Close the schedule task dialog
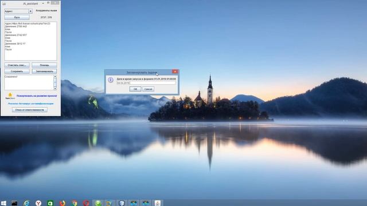Image resolution: width=367 pixels, height=206 pixels. [x=175, y=72]
